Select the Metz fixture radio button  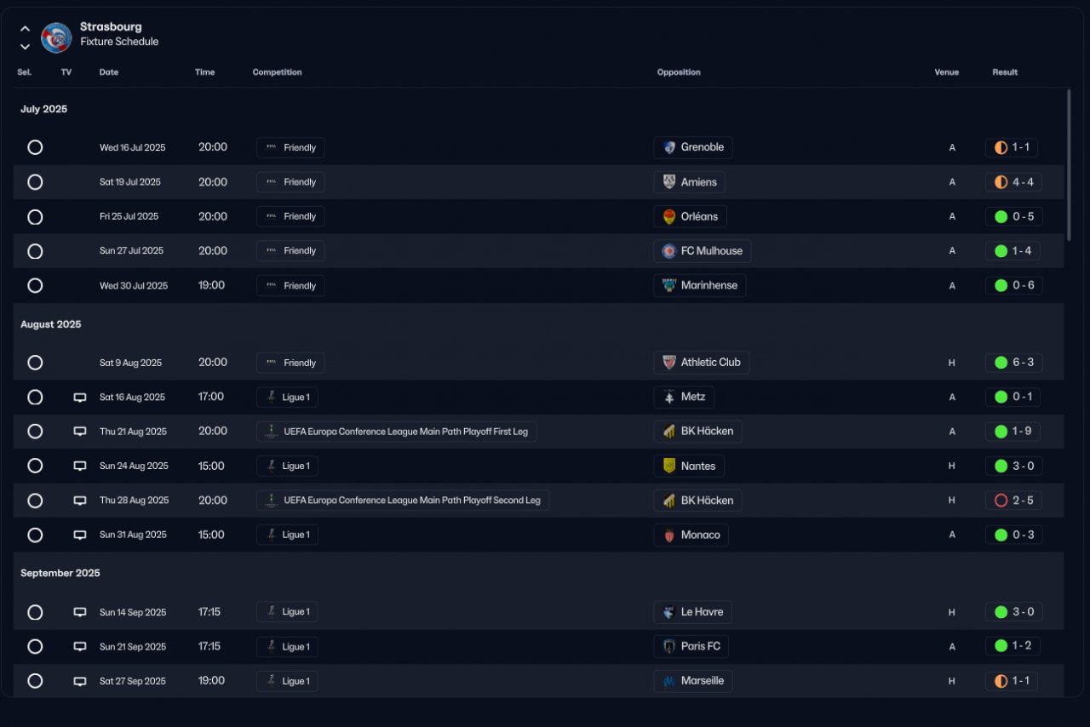pos(35,397)
